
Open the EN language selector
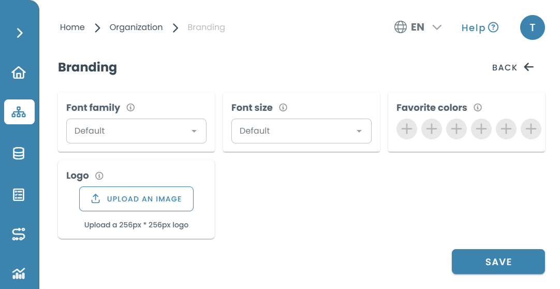418,27
